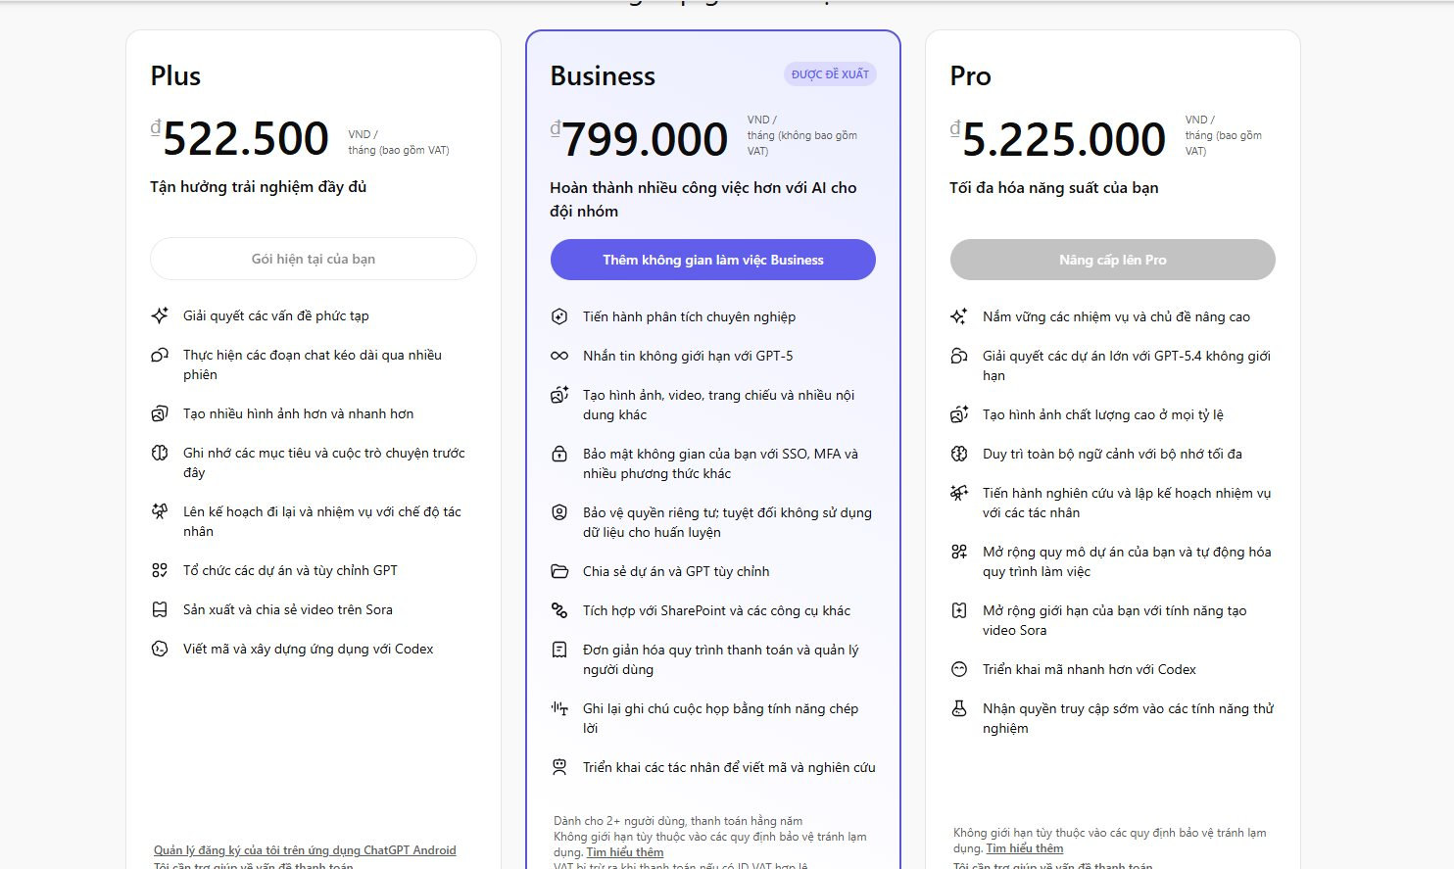Click the sparkle icon beside "Giải quyết các vấn đề phức tạp"
This screenshot has width=1454, height=869.
pos(160,315)
